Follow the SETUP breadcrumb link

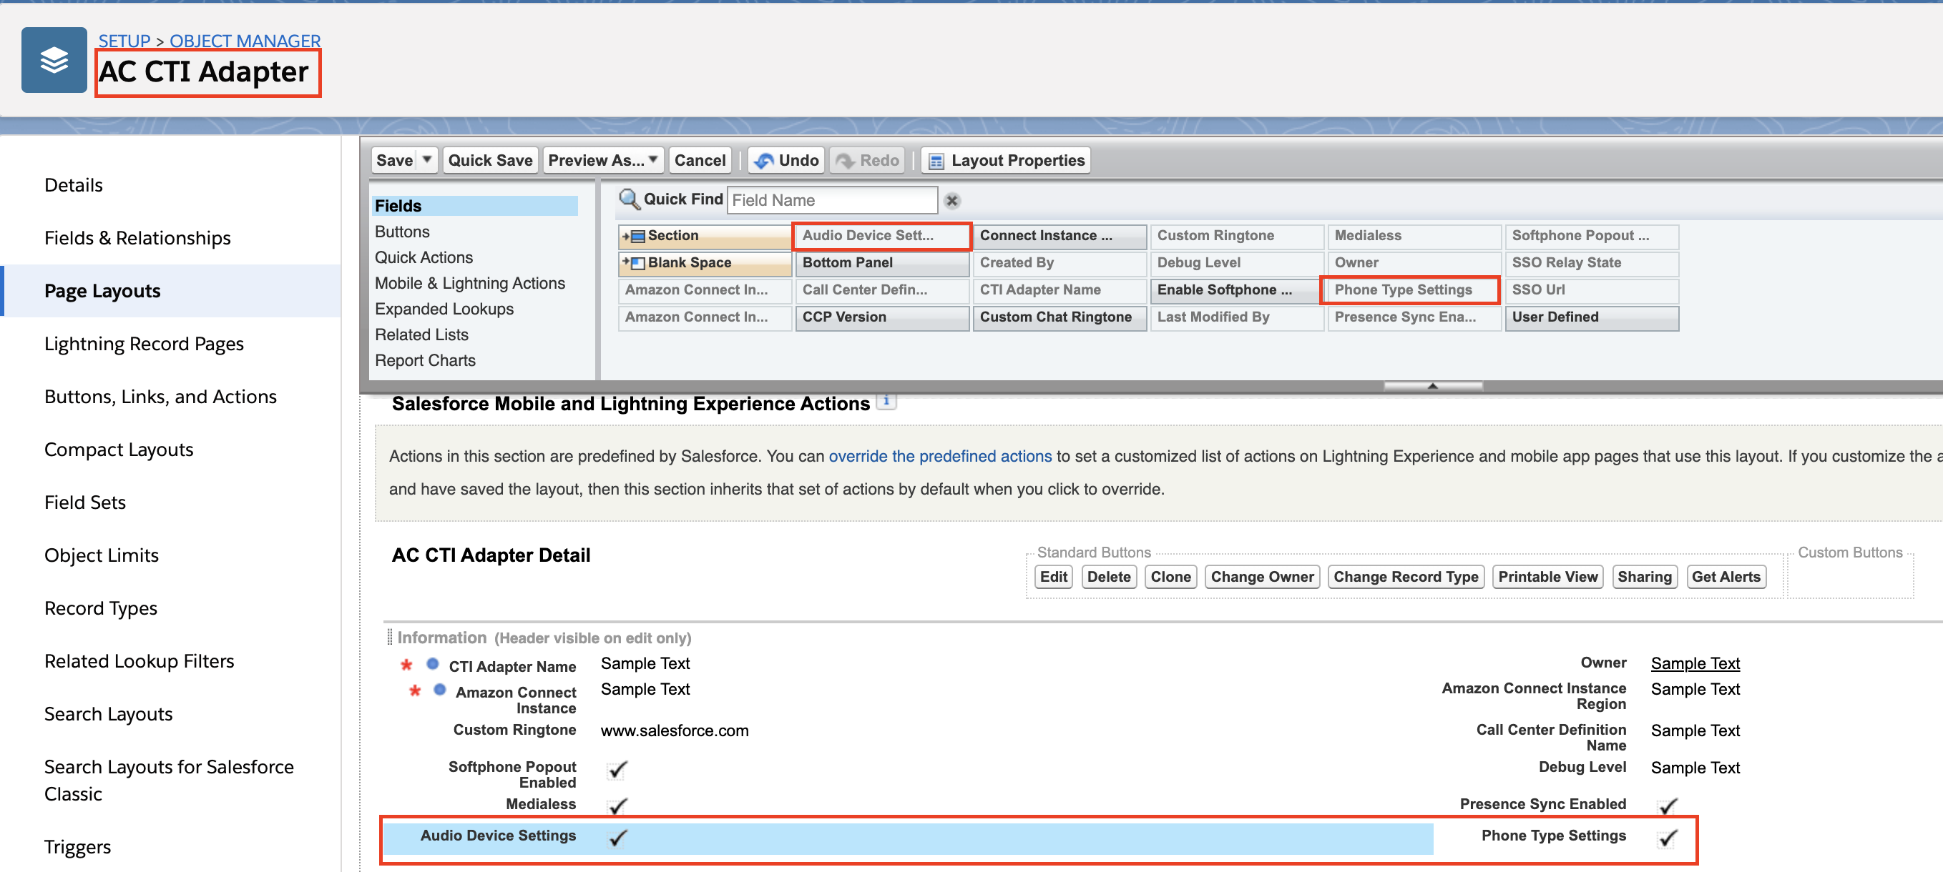pos(124,40)
